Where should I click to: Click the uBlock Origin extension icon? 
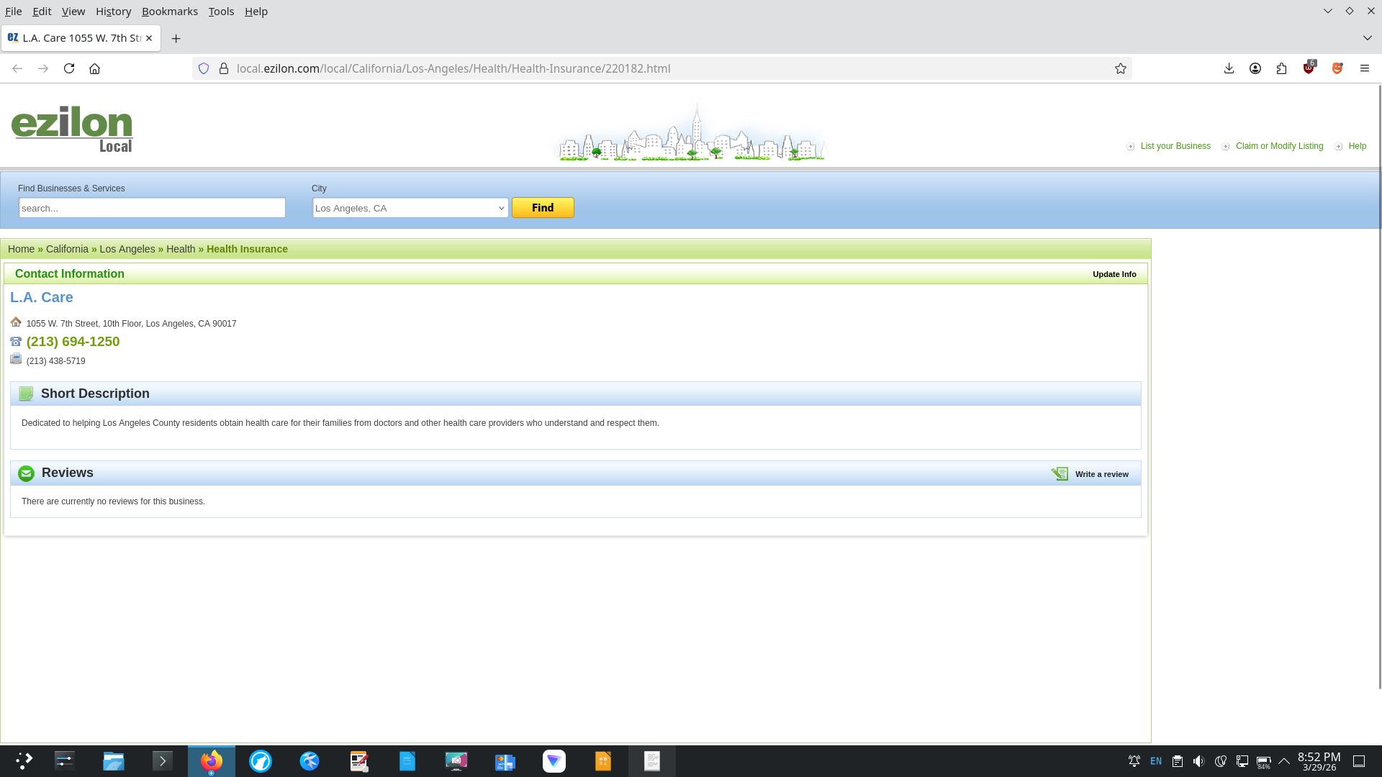pyautogui.click(x=1309, y=68)
